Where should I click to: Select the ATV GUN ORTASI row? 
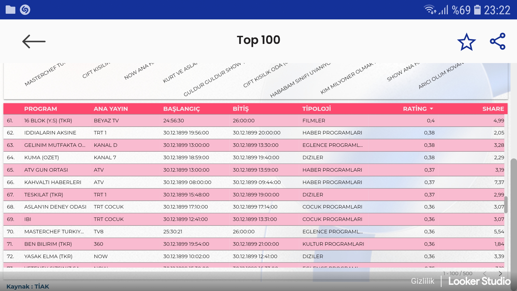[x=46, y=170]
